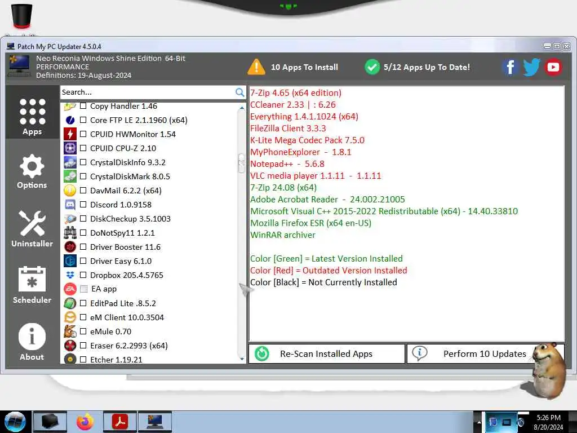The image size is (577, 433).
Task: Check the CrystalDiskInfo 9.3.2 checkbox
Action: (83, 162)
